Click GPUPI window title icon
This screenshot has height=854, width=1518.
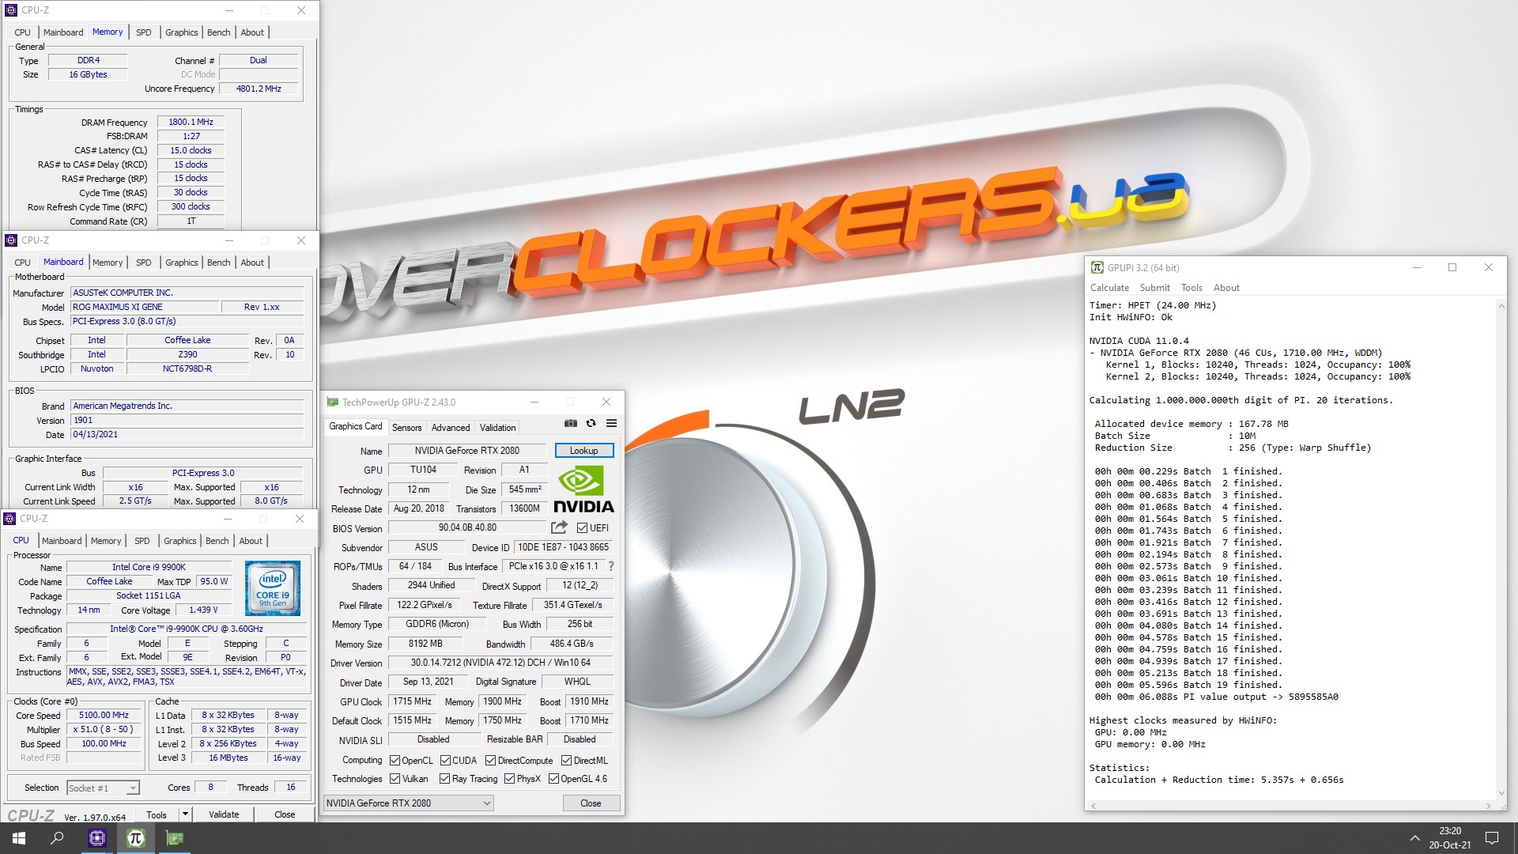tap(1097, 267)
